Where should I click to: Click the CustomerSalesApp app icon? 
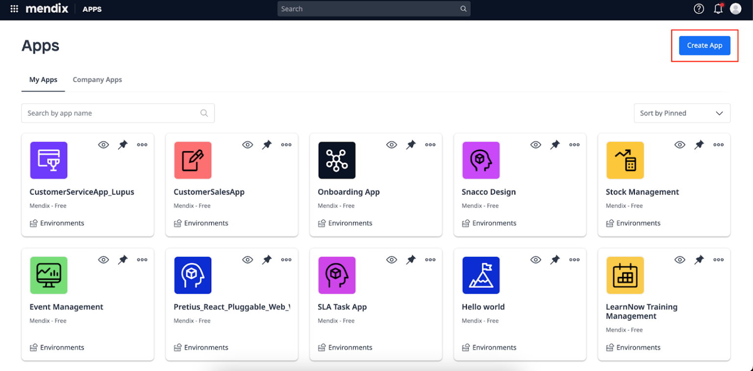[193, 160]
